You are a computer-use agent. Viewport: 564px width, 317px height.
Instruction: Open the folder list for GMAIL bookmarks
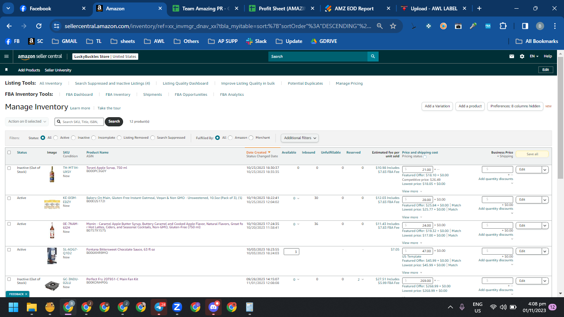click(64, 41)
